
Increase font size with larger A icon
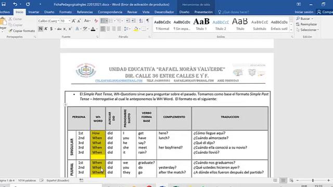point(73,21)
